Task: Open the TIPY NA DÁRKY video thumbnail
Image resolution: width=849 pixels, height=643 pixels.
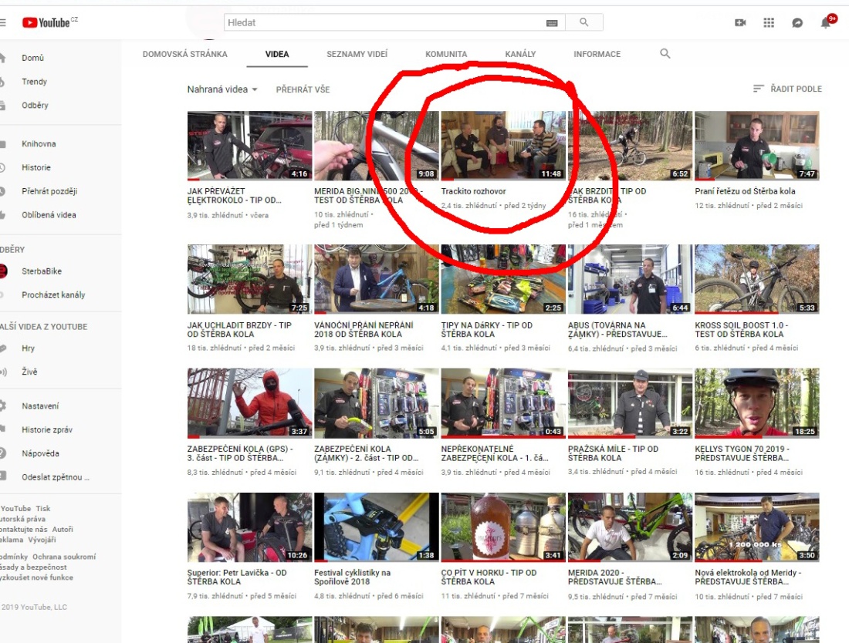Action: [503, 279]
